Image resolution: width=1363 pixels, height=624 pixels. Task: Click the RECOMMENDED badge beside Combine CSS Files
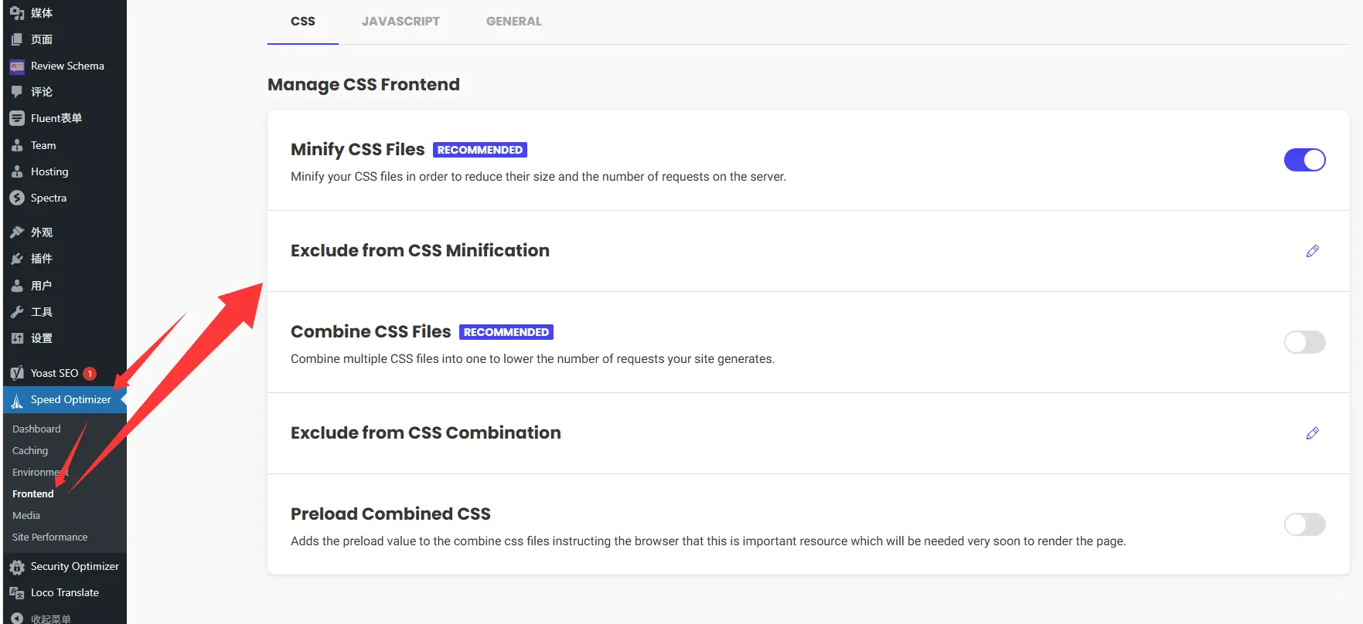pos(506,332)
